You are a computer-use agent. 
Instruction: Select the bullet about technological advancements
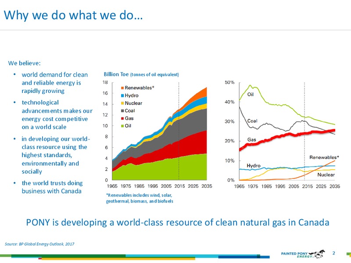[x=57, y=115]
